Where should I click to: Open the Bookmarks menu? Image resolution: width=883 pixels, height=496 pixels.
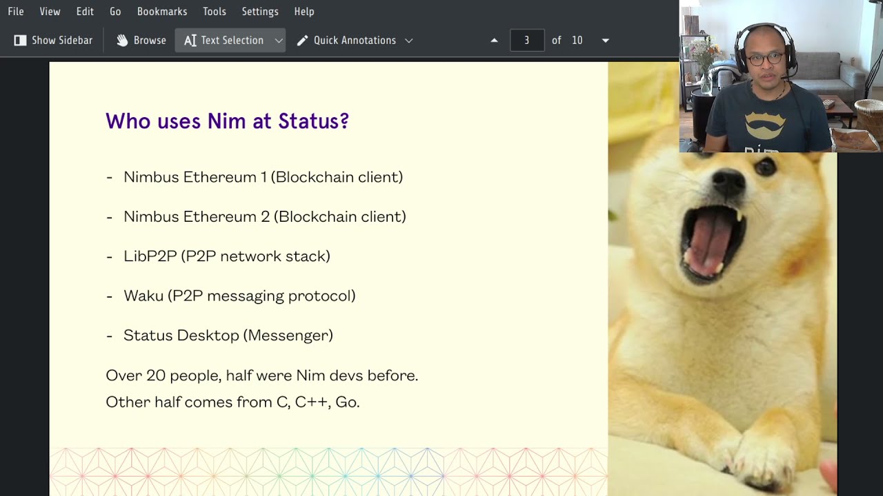point(162,12)
